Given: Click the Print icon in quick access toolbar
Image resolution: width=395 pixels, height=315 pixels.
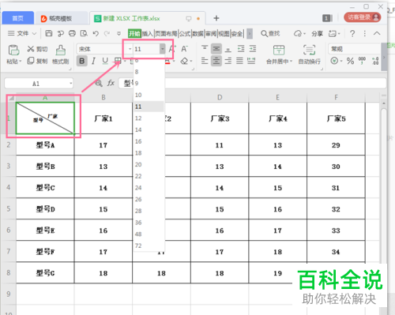Looking at the screenshot, I should 72,33.
